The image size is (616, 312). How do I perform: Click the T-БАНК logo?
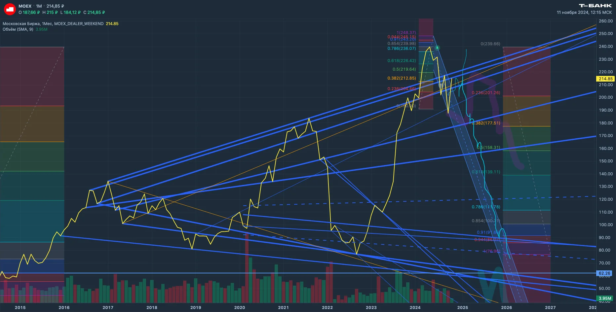pyautogui.click(x=595, y=6)
